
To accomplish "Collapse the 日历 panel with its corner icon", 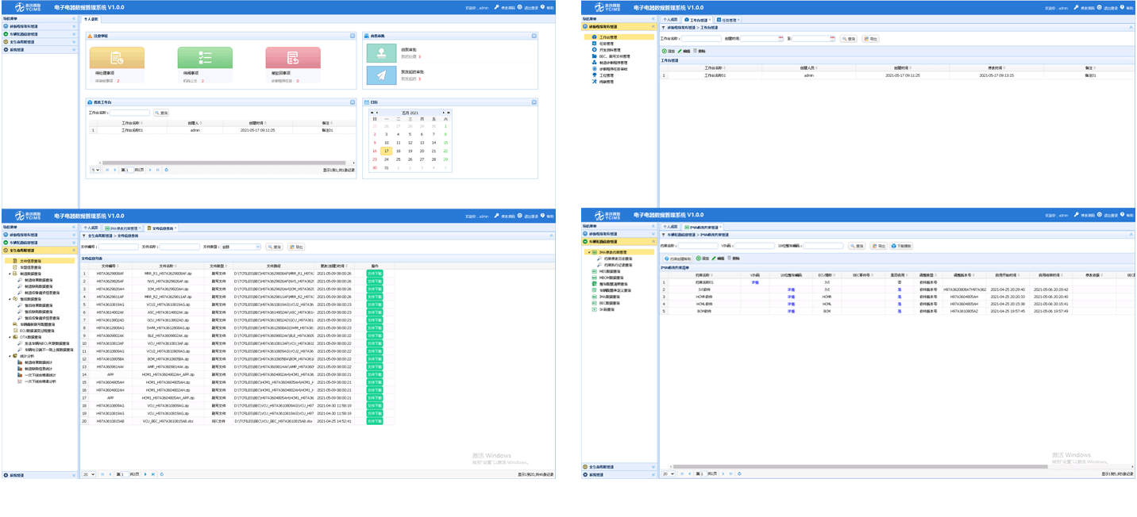I will [x=534, y=102].
